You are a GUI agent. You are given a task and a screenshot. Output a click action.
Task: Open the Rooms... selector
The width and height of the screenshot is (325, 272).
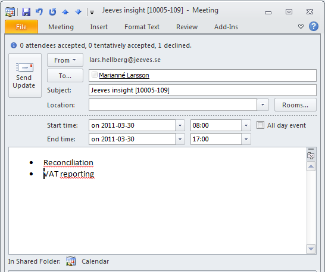click(295, 105)
